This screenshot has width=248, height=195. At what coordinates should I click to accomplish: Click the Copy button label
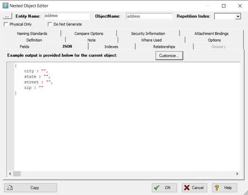[x=35, y=188]
